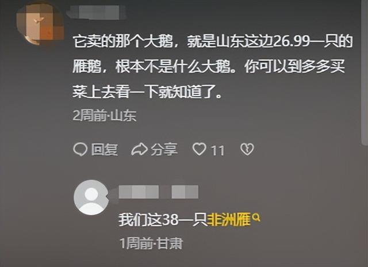
Task: Like the comment with heart icon
Action: coord(200,150)
